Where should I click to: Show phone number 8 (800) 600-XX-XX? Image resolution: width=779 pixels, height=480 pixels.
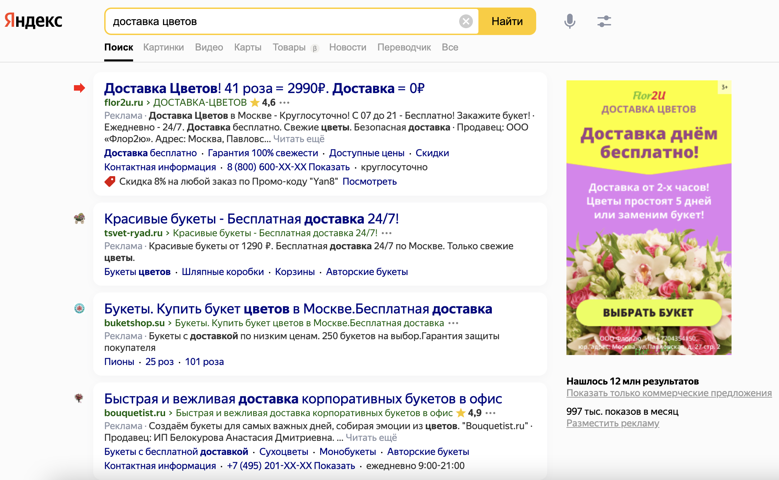(x=288, y=167)
